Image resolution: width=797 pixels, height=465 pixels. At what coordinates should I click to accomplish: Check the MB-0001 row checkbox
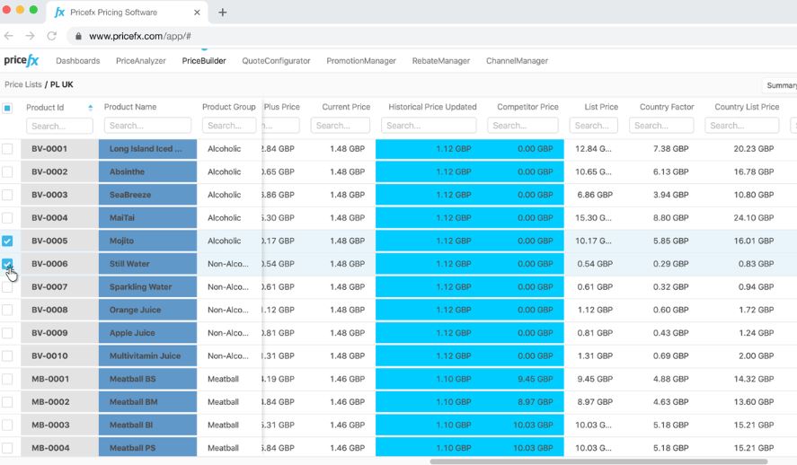(x=7, y=379)
